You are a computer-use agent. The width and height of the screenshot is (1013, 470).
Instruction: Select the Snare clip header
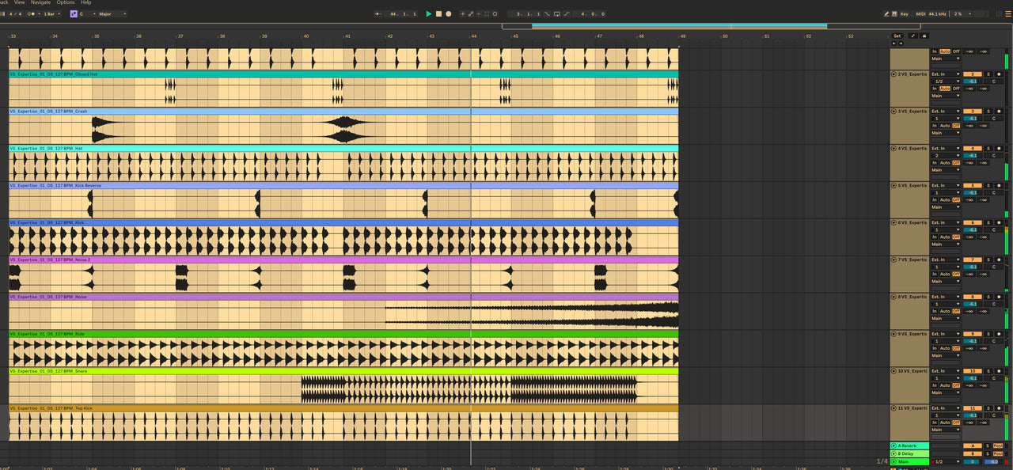(343, 371)
